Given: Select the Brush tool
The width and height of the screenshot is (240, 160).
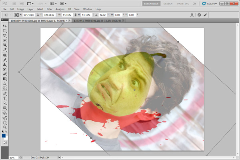Looking at the screenshot, I should [5, 60].
